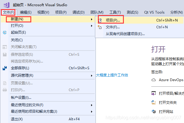Click the page setup icon beside 页面设置(U)
This screenshot has height=123, width=184.
(x=5, y=83)
